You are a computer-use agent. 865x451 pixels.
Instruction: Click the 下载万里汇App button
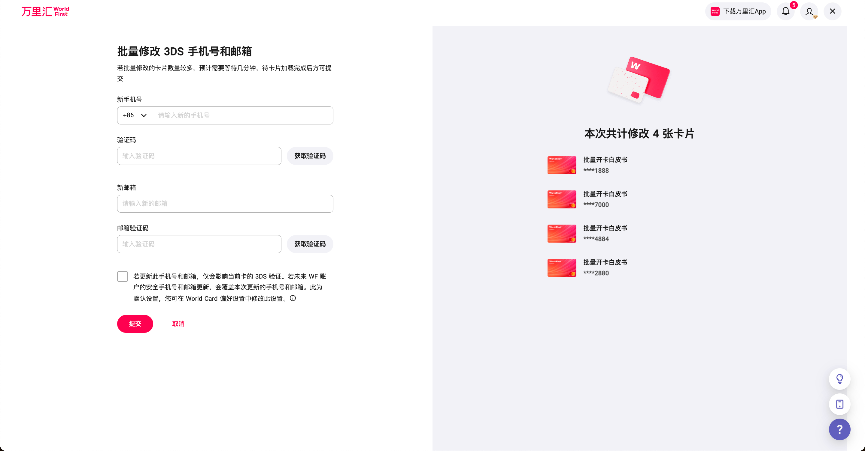point(738,11)
